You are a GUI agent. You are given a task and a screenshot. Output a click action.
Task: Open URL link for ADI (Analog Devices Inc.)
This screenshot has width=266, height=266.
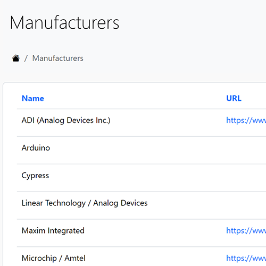click(x=246, y=120)
